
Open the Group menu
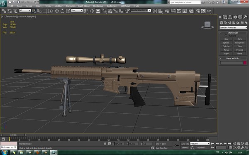(29, 6)
